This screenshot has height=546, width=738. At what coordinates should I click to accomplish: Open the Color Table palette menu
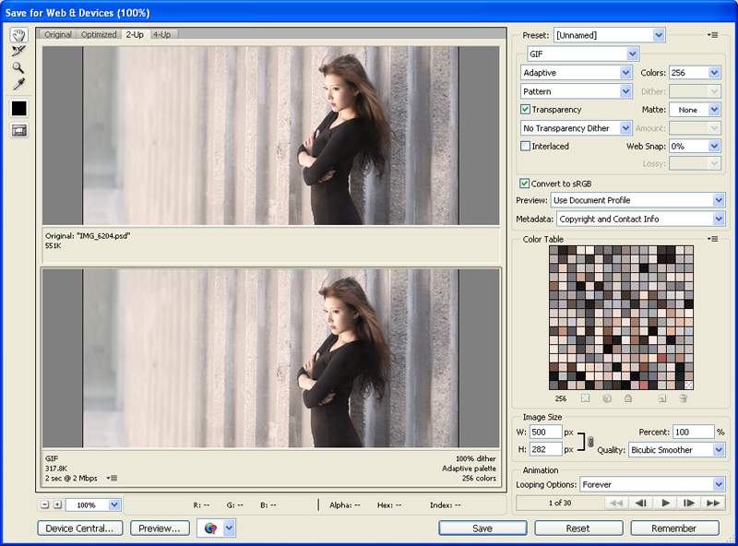[x=712, y=239]
